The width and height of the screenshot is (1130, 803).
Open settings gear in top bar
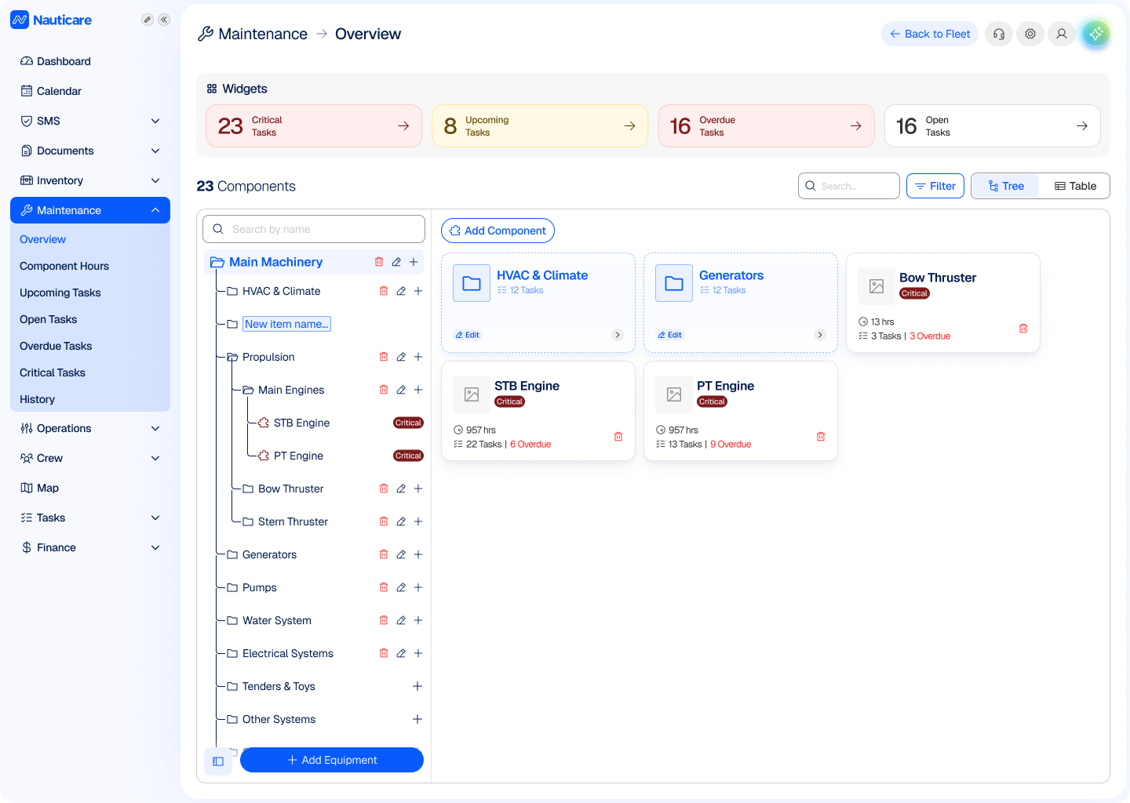pos(1030,34)
